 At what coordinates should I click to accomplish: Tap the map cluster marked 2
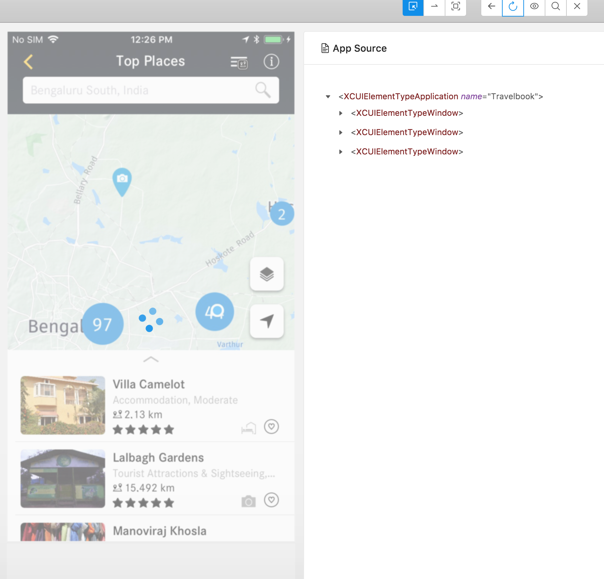(282, 214)
